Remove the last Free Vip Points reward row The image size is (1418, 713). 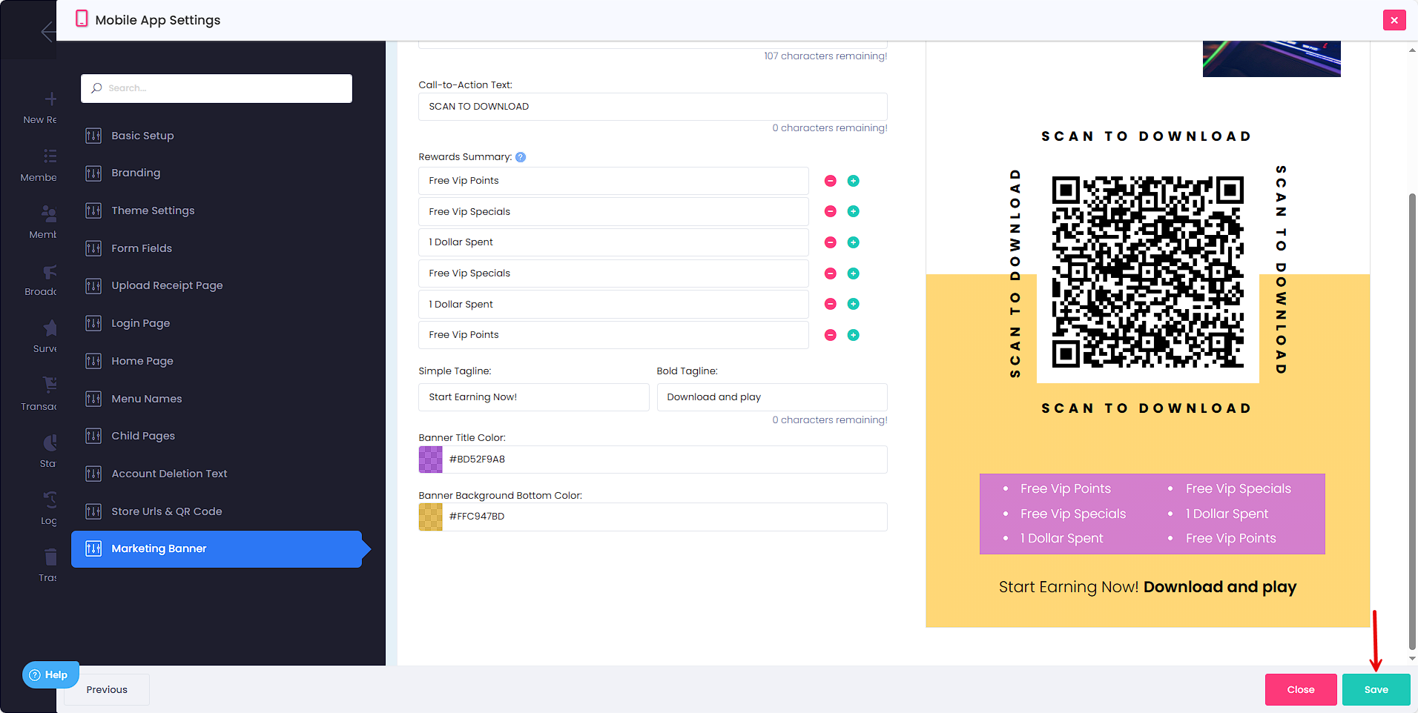click(831, 335)
